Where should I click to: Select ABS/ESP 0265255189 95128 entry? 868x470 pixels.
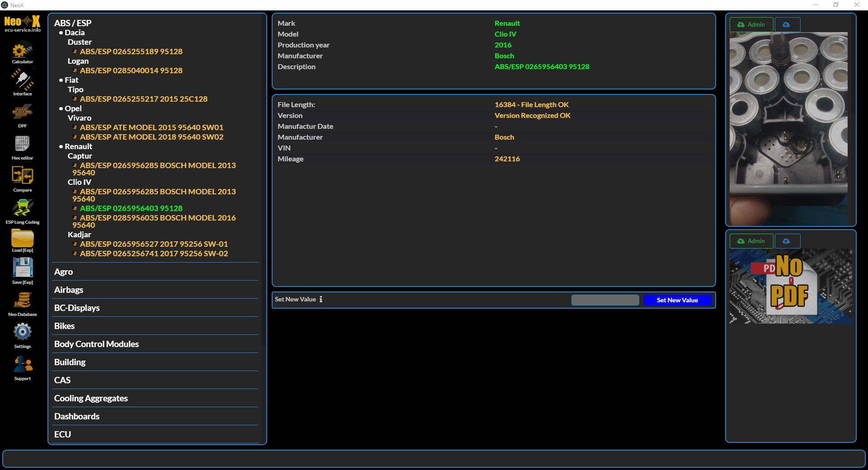(131, 52)
